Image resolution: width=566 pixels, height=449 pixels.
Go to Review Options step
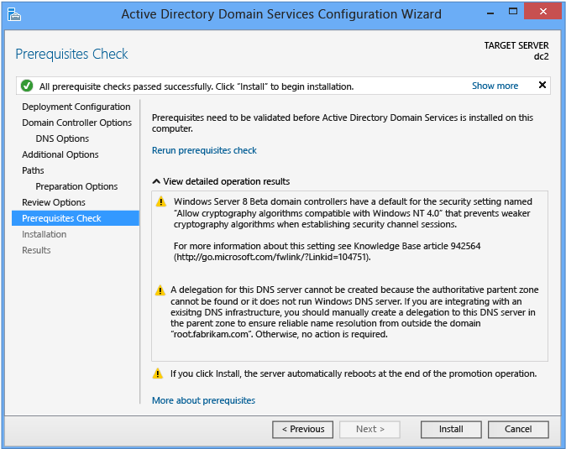pos(54,202)
